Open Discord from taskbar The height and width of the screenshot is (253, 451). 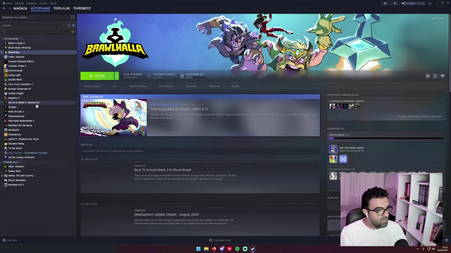click(222, 249)
